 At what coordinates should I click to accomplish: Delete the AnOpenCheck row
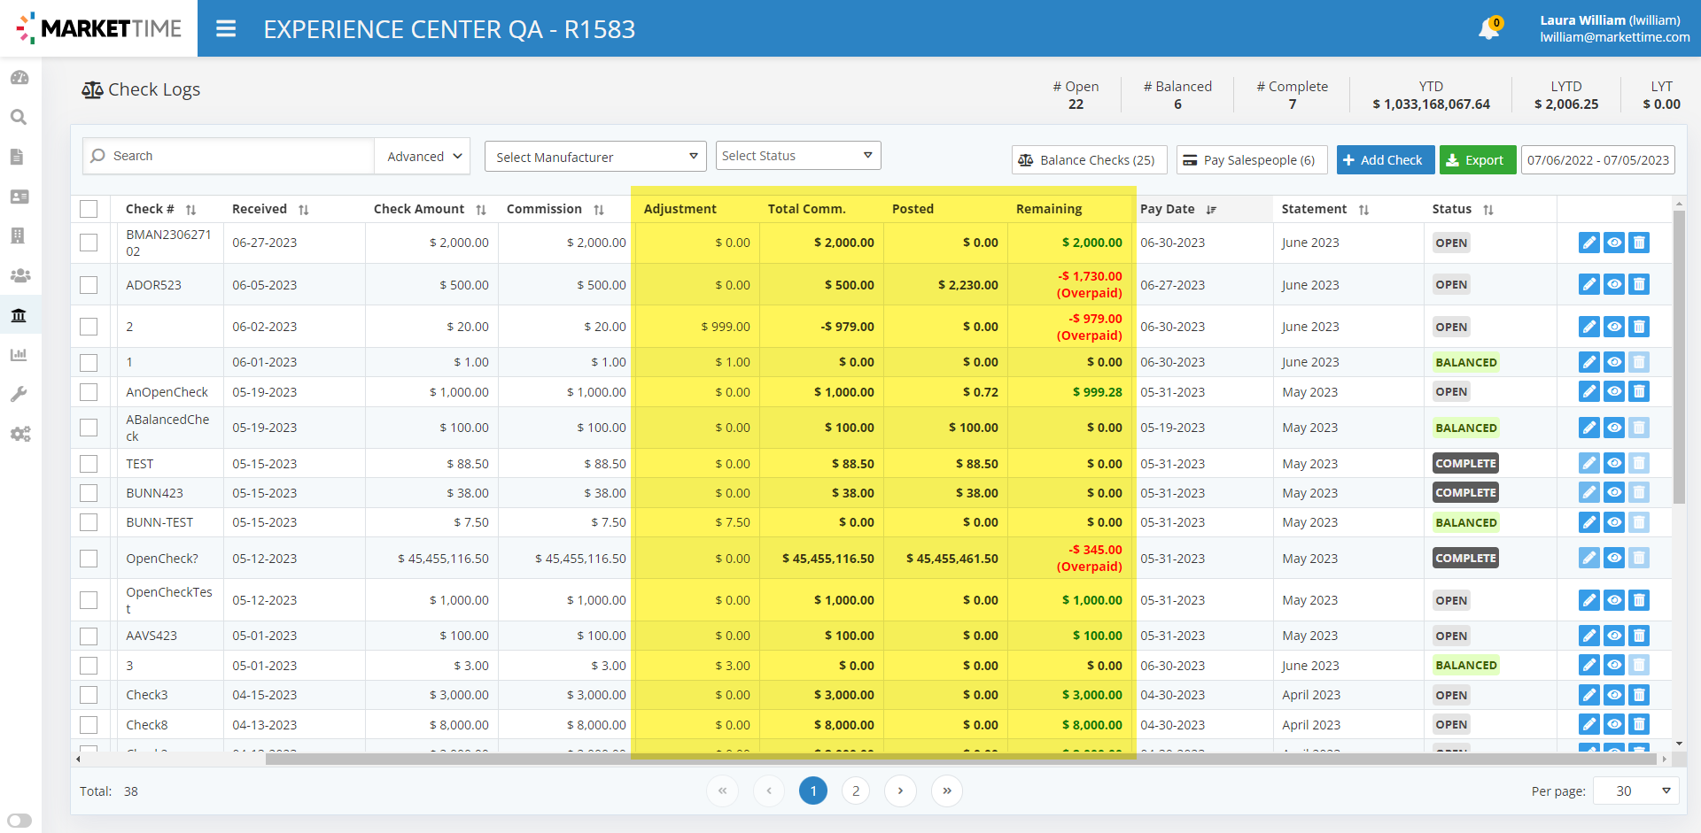click(1639, 391)
